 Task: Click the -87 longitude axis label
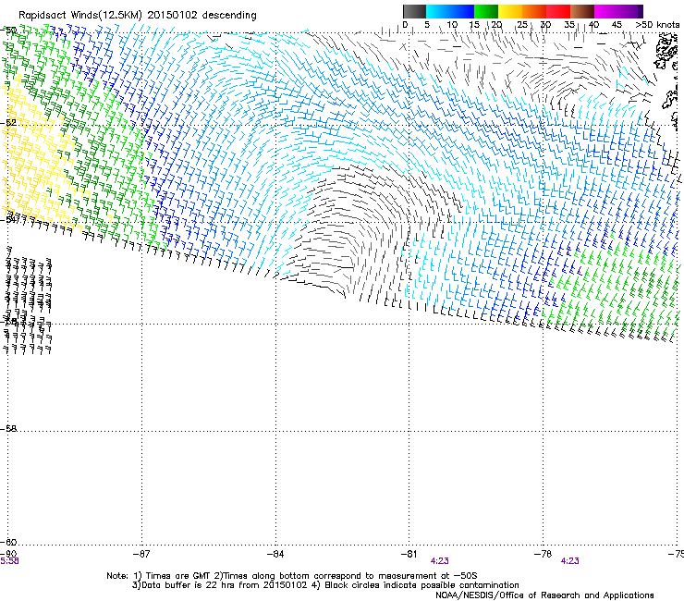pos(141,554)
